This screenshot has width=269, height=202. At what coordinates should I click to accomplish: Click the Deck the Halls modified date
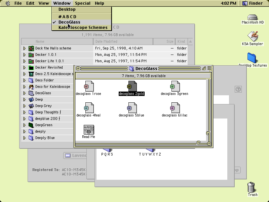click(x=119, y=48)
